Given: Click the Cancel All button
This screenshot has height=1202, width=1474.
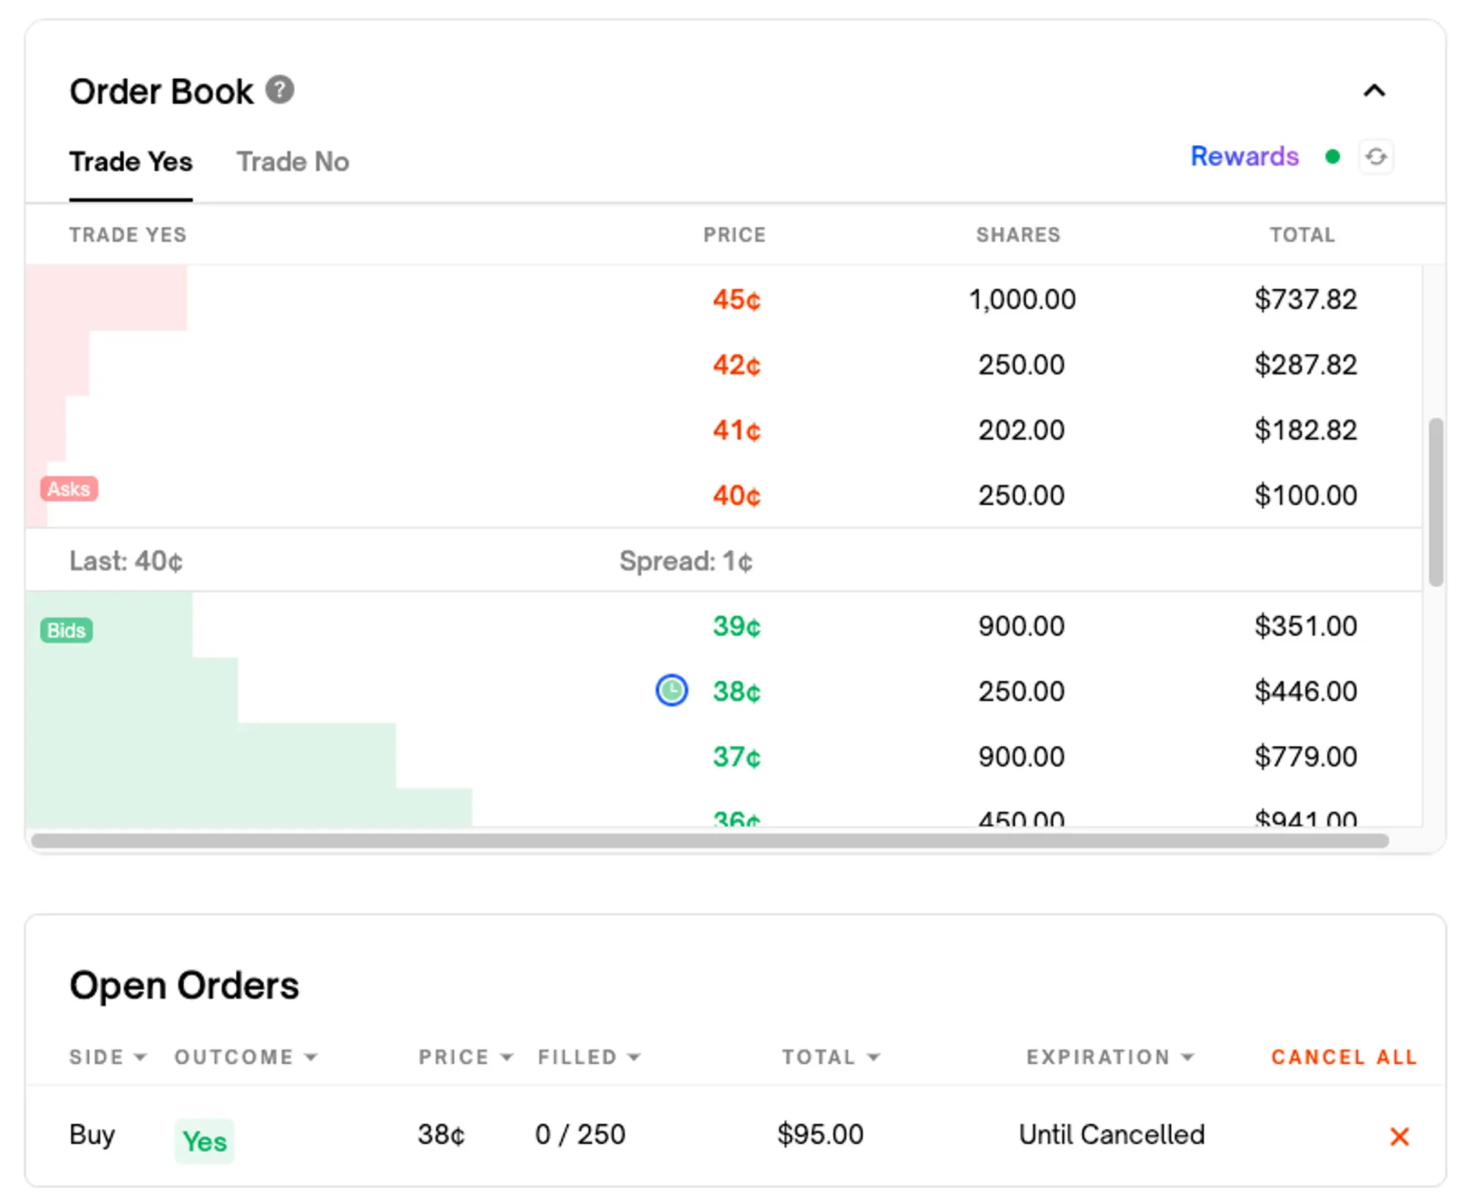Looking at the screenshot, I should (1344, 1057).
